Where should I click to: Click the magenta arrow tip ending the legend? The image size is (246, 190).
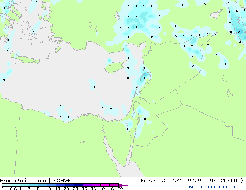tap(125, 185)
